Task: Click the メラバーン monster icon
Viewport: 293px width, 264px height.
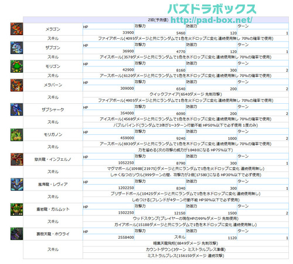Action: click(16, 85)
